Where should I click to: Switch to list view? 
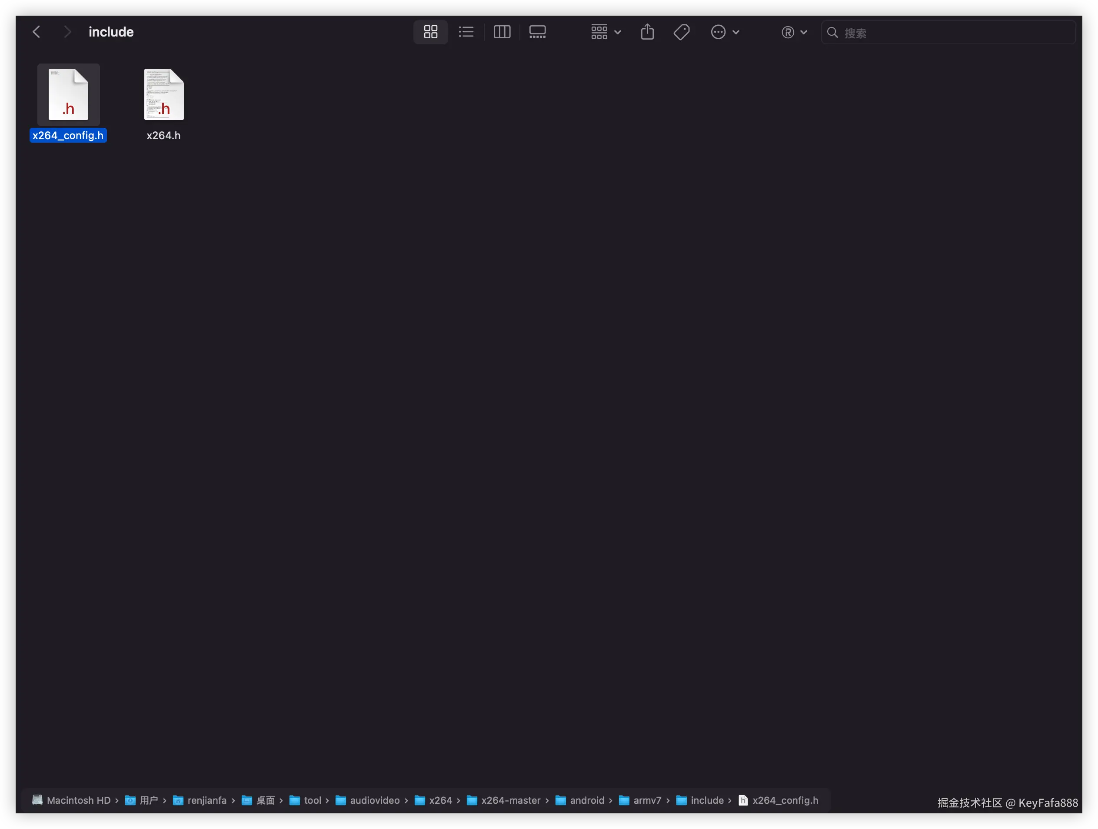click(x=466, y=32)
